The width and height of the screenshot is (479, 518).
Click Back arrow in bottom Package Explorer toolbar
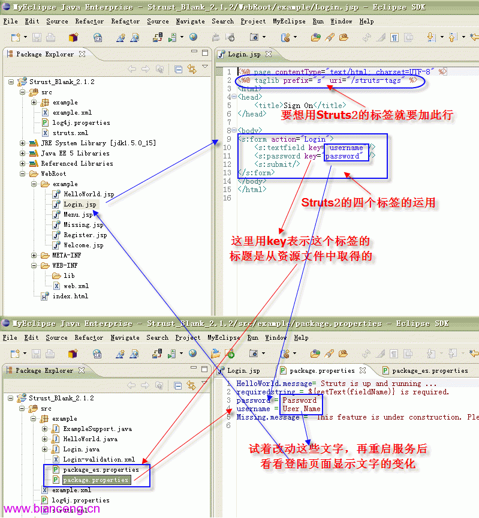click(x=131, y=385)
